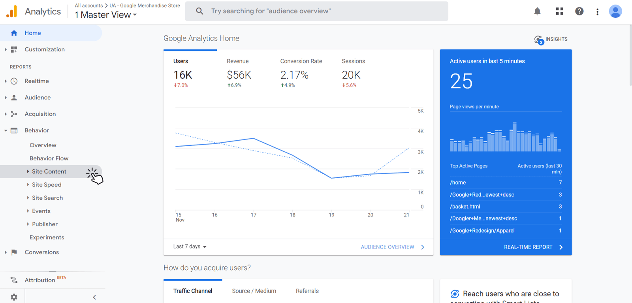
Task: Collapse the sidebar with the left chevron
Action: pos(94,297)
